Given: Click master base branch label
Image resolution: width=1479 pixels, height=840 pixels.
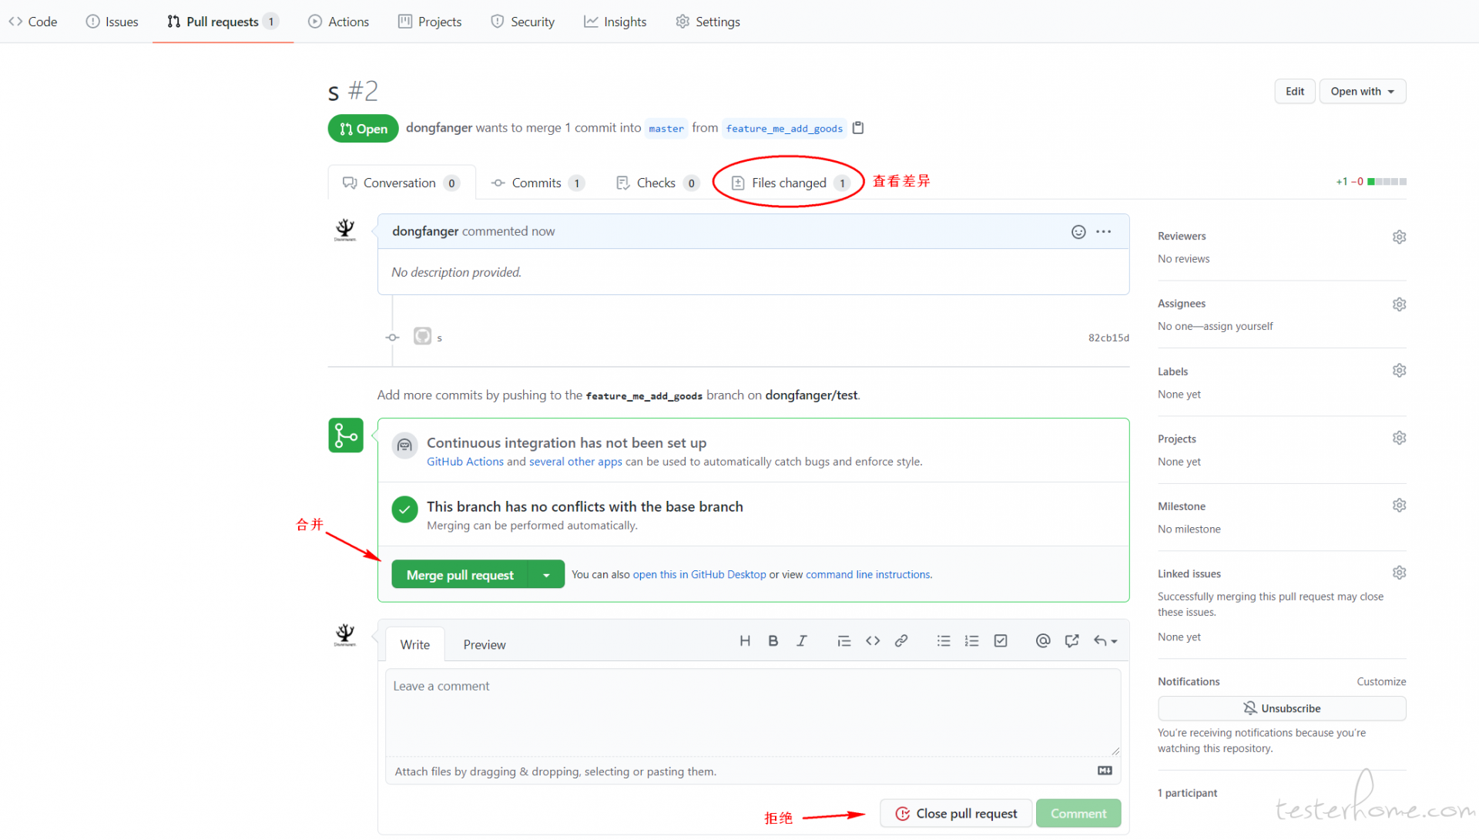Looking at the screenshot, I should tap(666, 129).
